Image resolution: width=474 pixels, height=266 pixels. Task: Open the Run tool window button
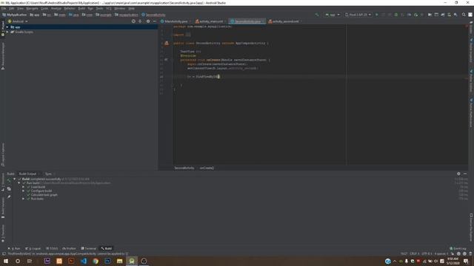coord(14,248)
